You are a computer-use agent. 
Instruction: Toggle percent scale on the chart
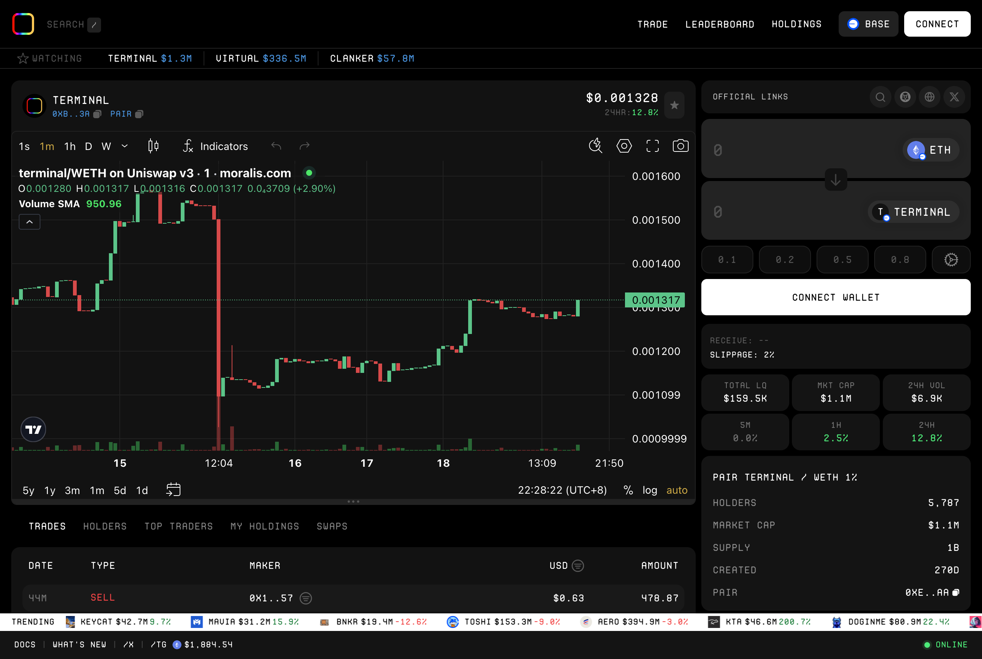tap(628, 490)
